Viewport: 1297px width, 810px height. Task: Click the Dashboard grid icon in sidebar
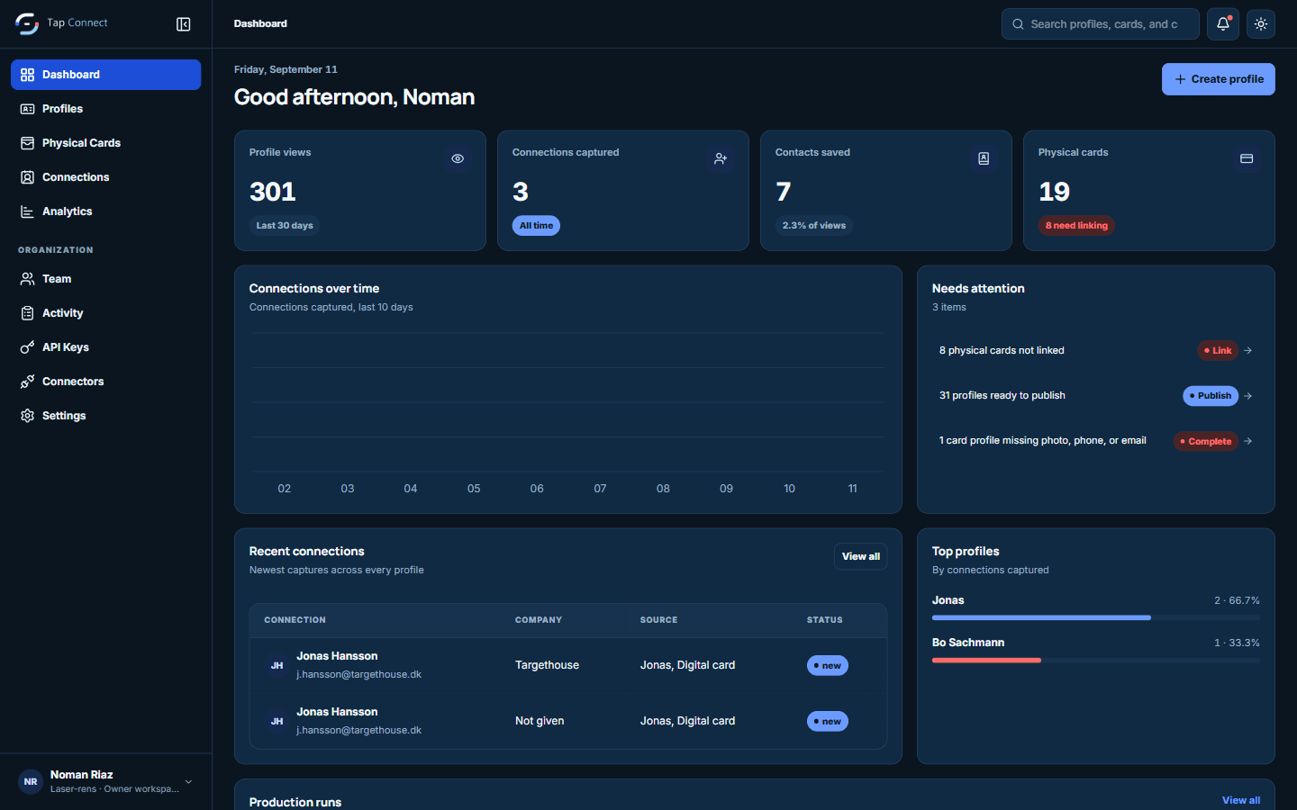tap(28, 75)
